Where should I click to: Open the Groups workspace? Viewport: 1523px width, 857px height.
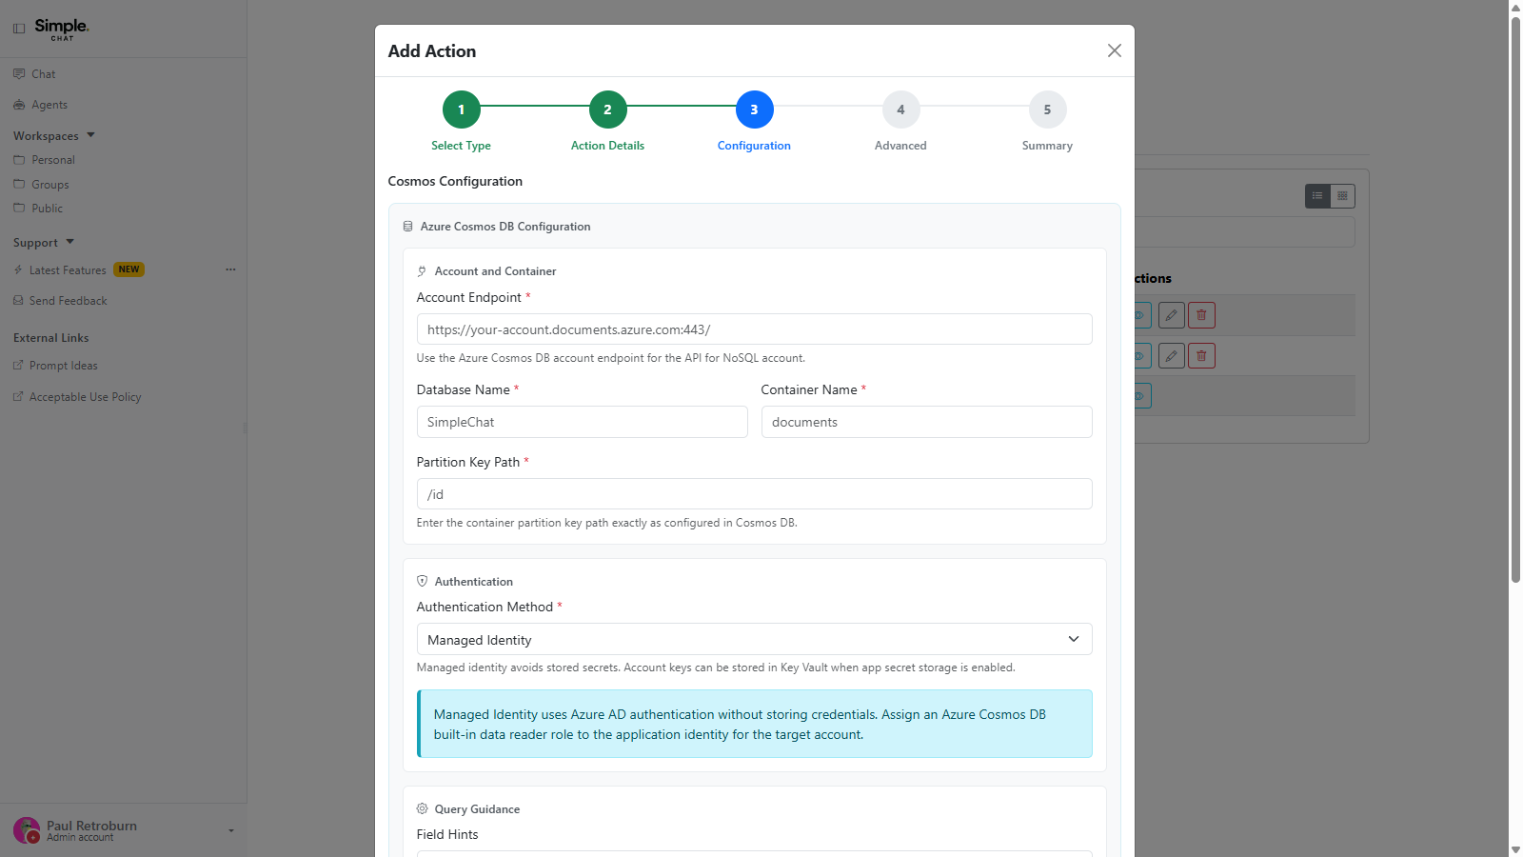(x=50, y=185)
